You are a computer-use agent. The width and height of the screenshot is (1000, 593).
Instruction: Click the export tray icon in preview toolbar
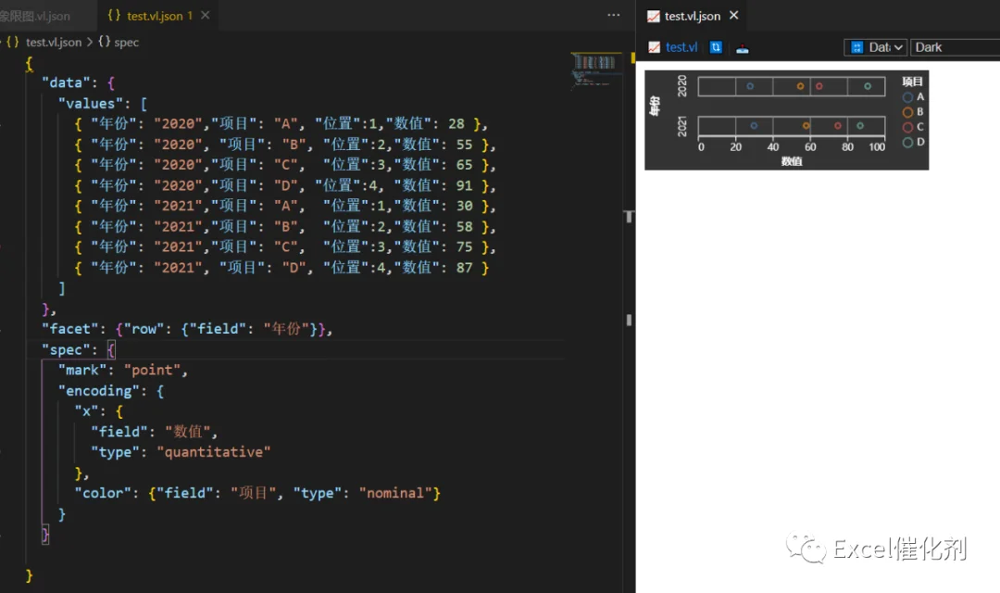click(743, 48)
